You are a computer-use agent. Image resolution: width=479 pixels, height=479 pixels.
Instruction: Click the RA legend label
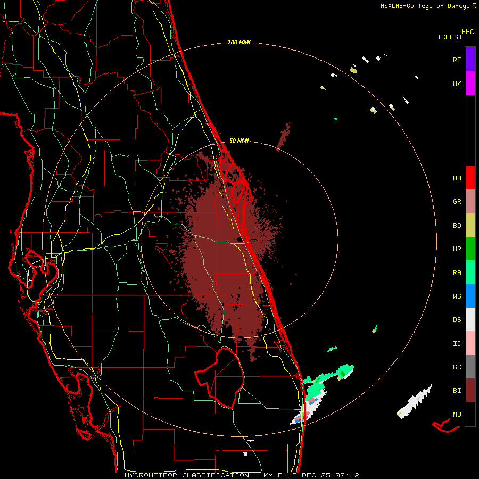457,273
